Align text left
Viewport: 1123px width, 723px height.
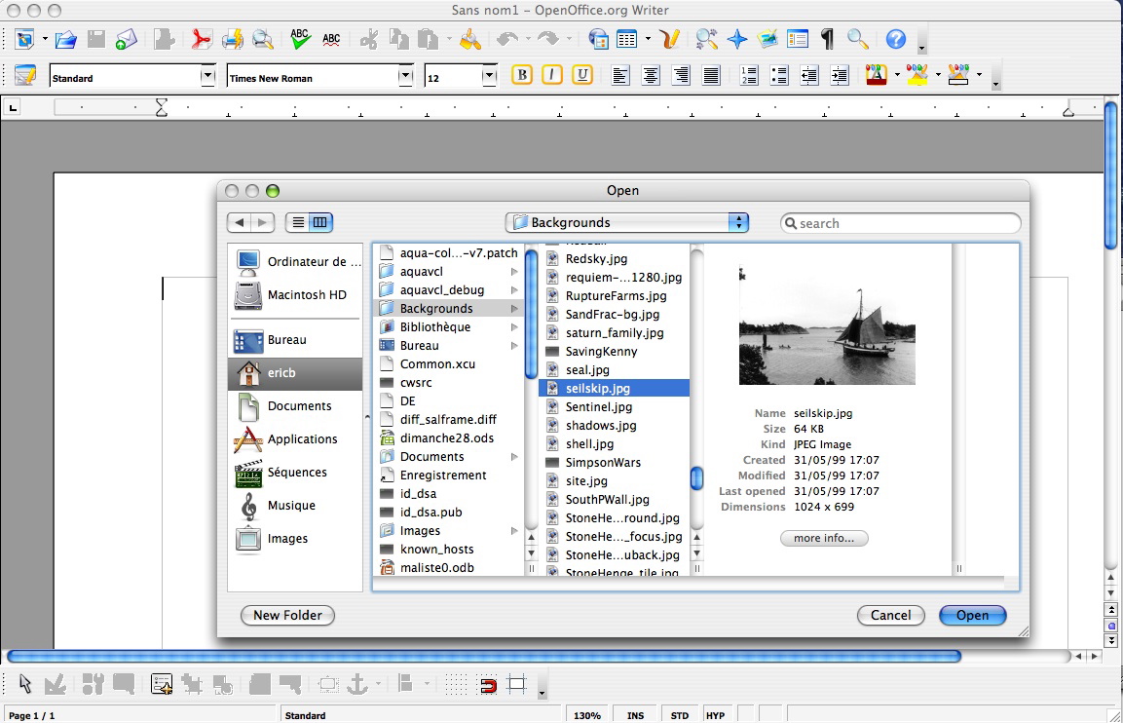pos(620,75)
